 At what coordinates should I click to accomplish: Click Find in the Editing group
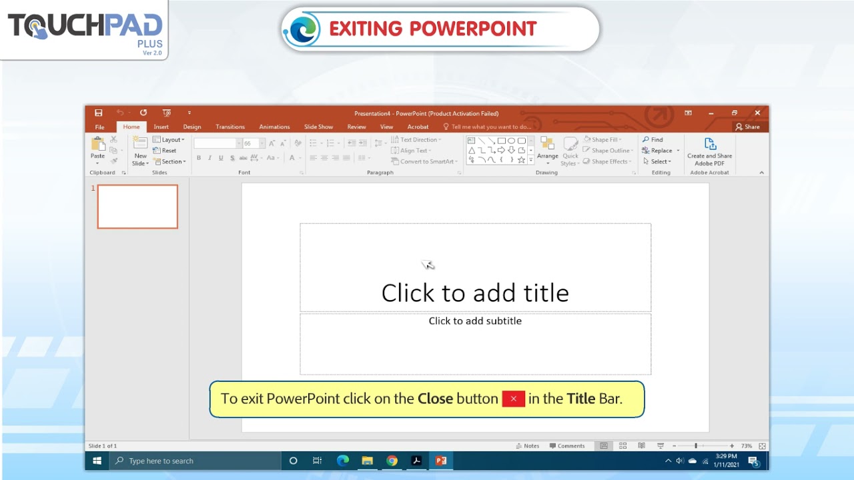(653, 140)
